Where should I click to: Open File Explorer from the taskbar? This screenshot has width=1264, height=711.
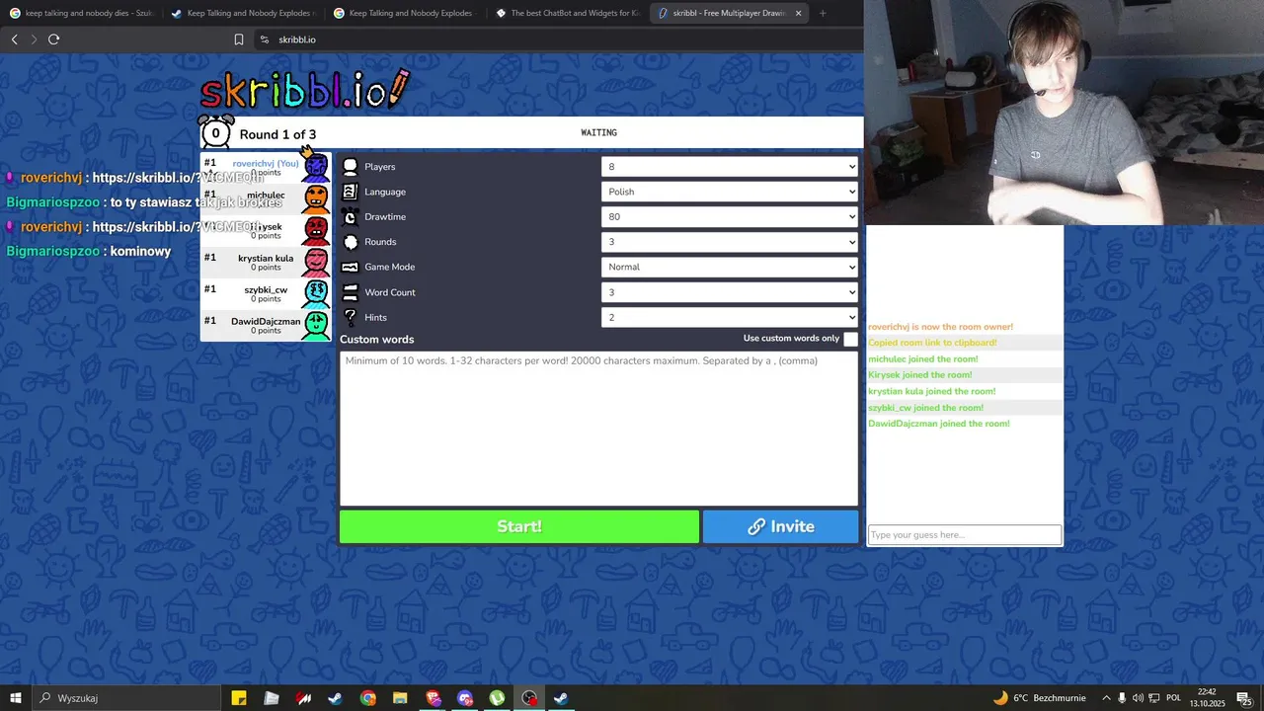tap(401, 698)
